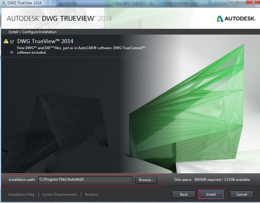Open the Installation Help link

point(21,194)
